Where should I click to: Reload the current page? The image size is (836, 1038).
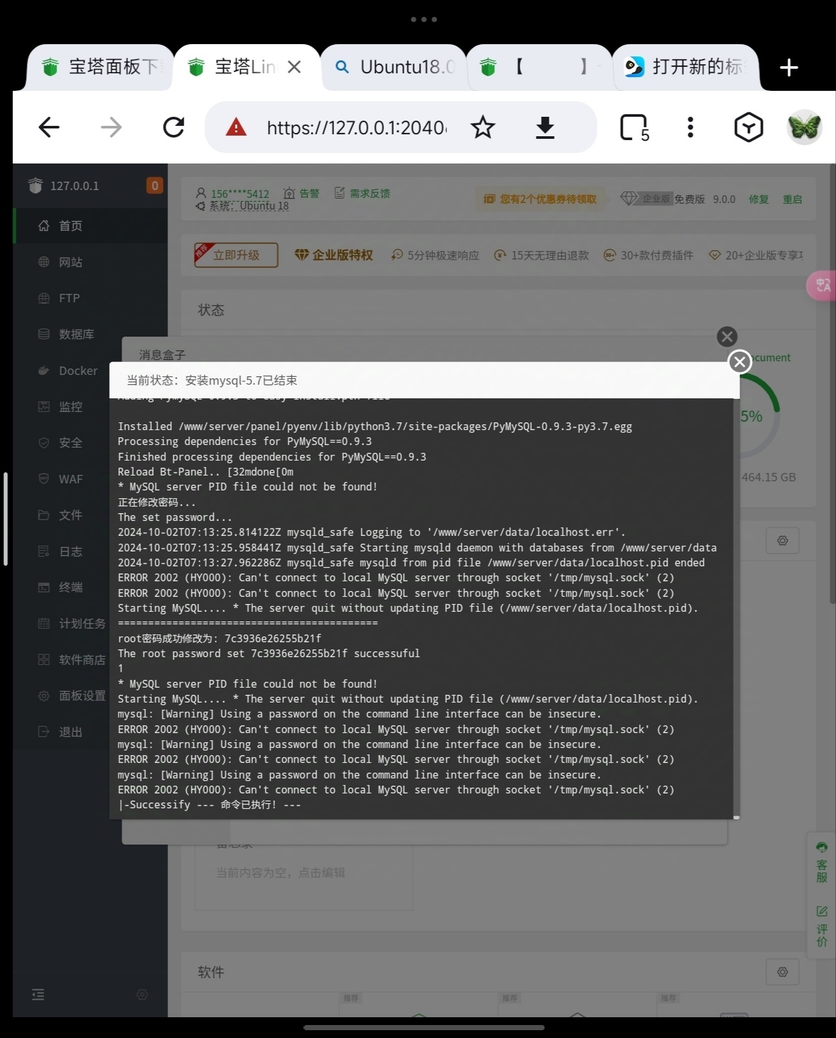pyautogui.click(x=174, y=127)
